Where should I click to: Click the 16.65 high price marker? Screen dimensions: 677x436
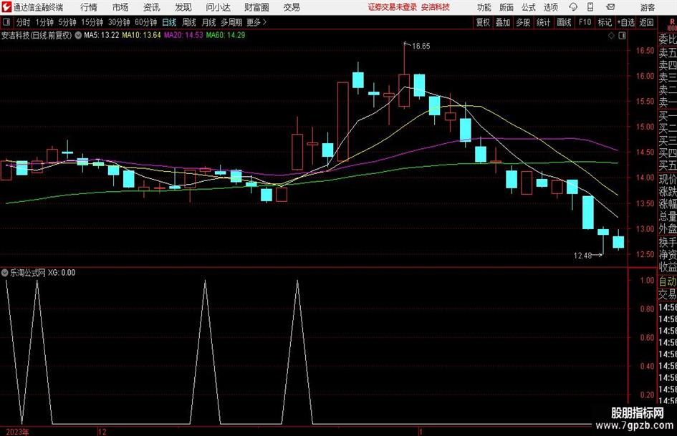[421, 47]
